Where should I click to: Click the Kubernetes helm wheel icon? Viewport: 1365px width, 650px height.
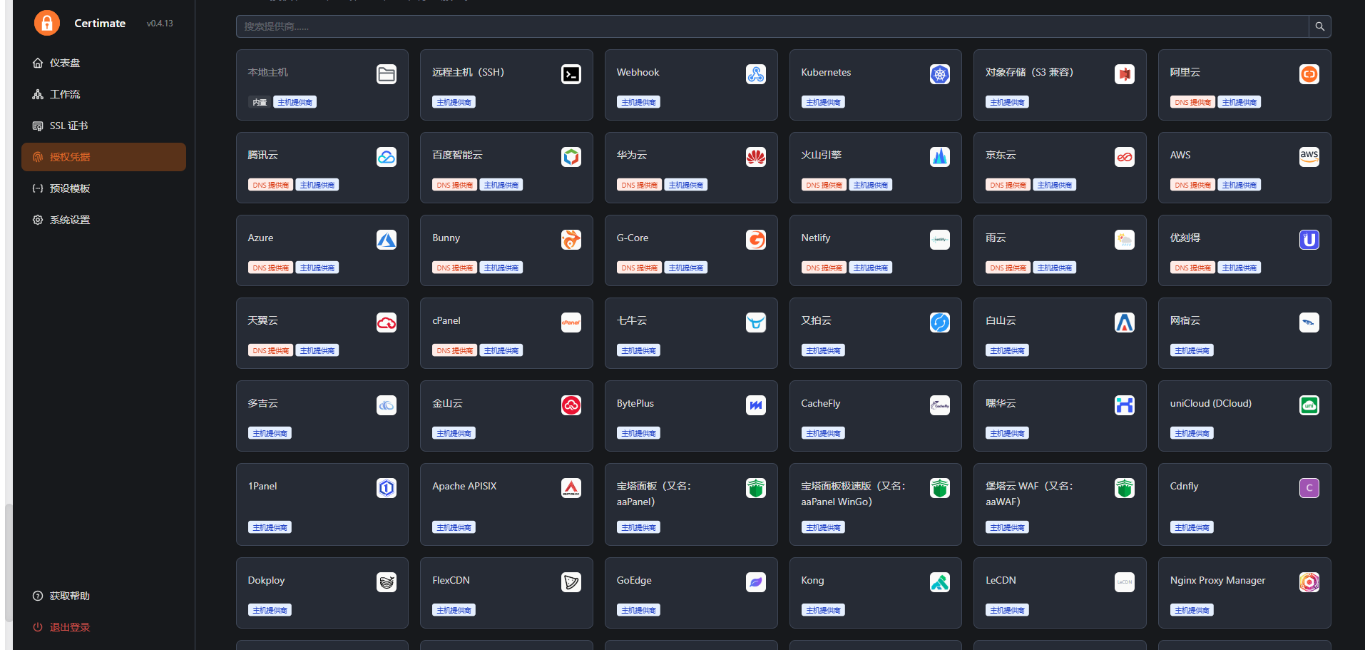point(939,74)
